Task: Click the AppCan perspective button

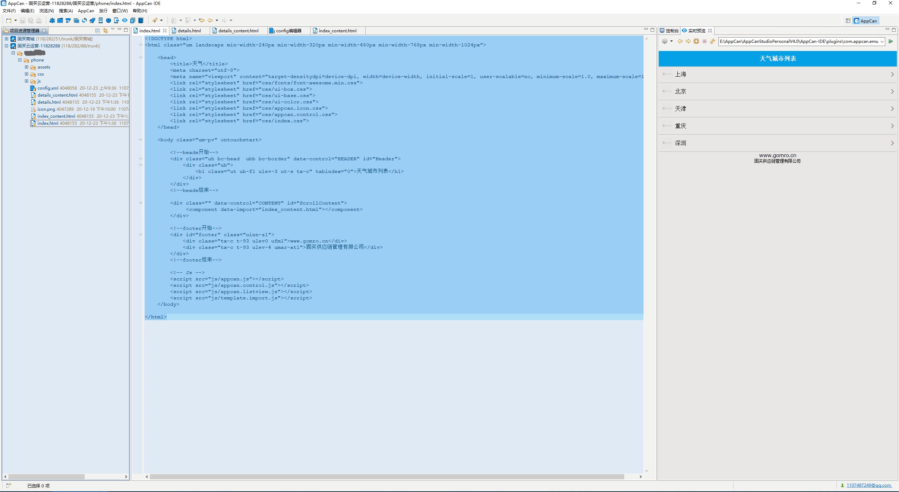Action: [866, 21]
